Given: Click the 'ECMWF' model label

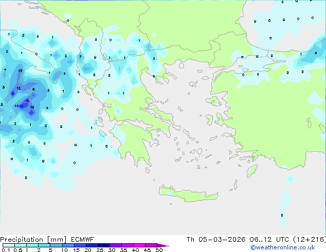Looking at the screenshot, I should 83,240.
